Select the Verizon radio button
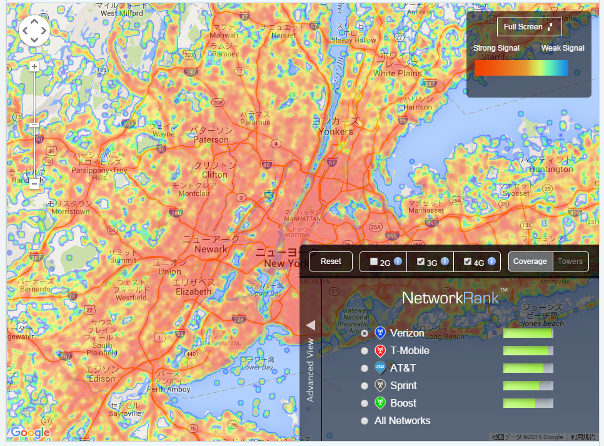The height and width of the screenshot is (446, 604). click(365, 333)
